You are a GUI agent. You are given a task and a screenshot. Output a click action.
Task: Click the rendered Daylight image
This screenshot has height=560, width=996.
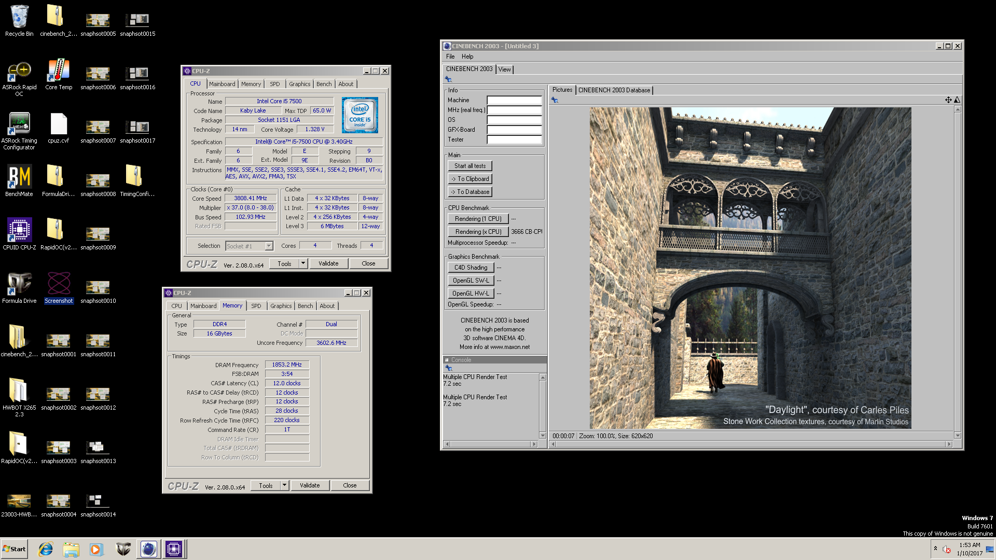[x=750, y=268]
